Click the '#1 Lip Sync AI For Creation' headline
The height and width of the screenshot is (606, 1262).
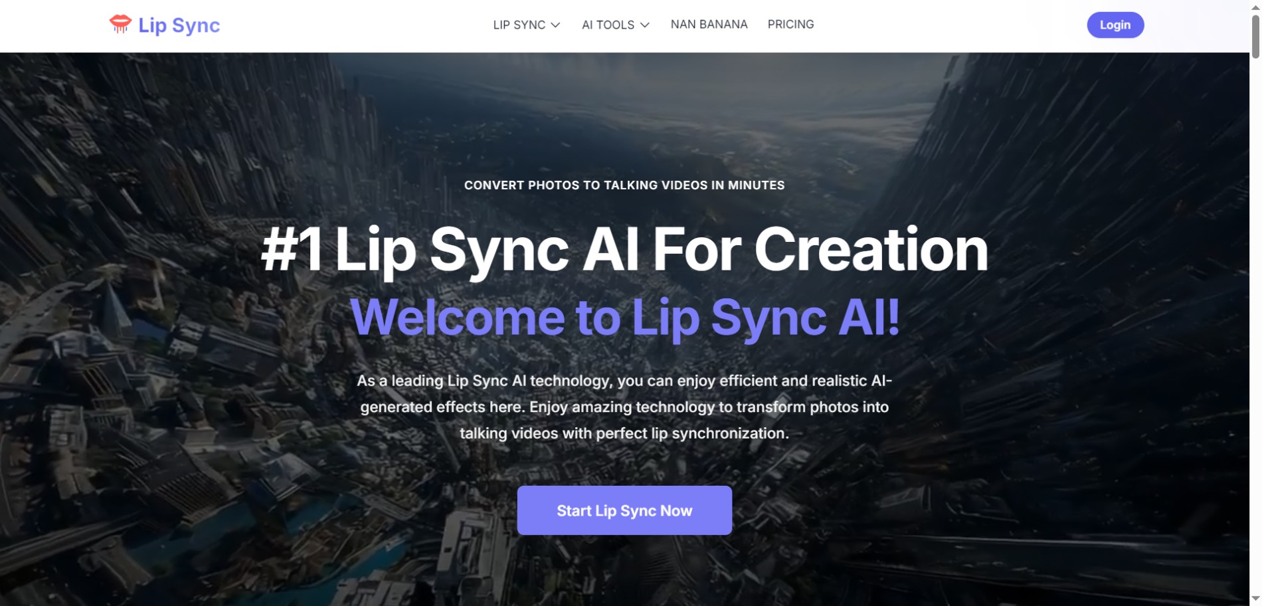pos(624,250)
